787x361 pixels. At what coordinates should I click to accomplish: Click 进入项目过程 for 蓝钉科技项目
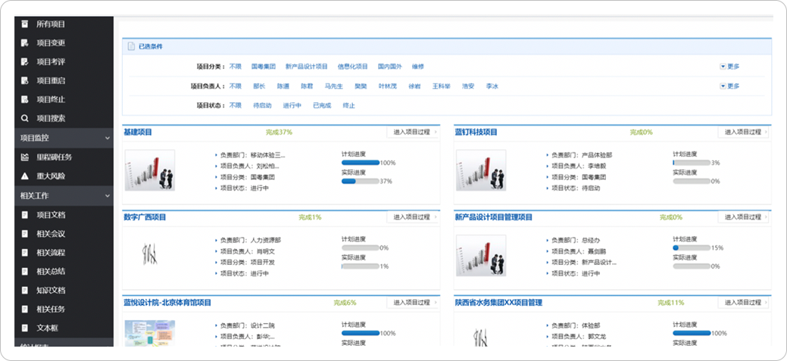point(744,132)
